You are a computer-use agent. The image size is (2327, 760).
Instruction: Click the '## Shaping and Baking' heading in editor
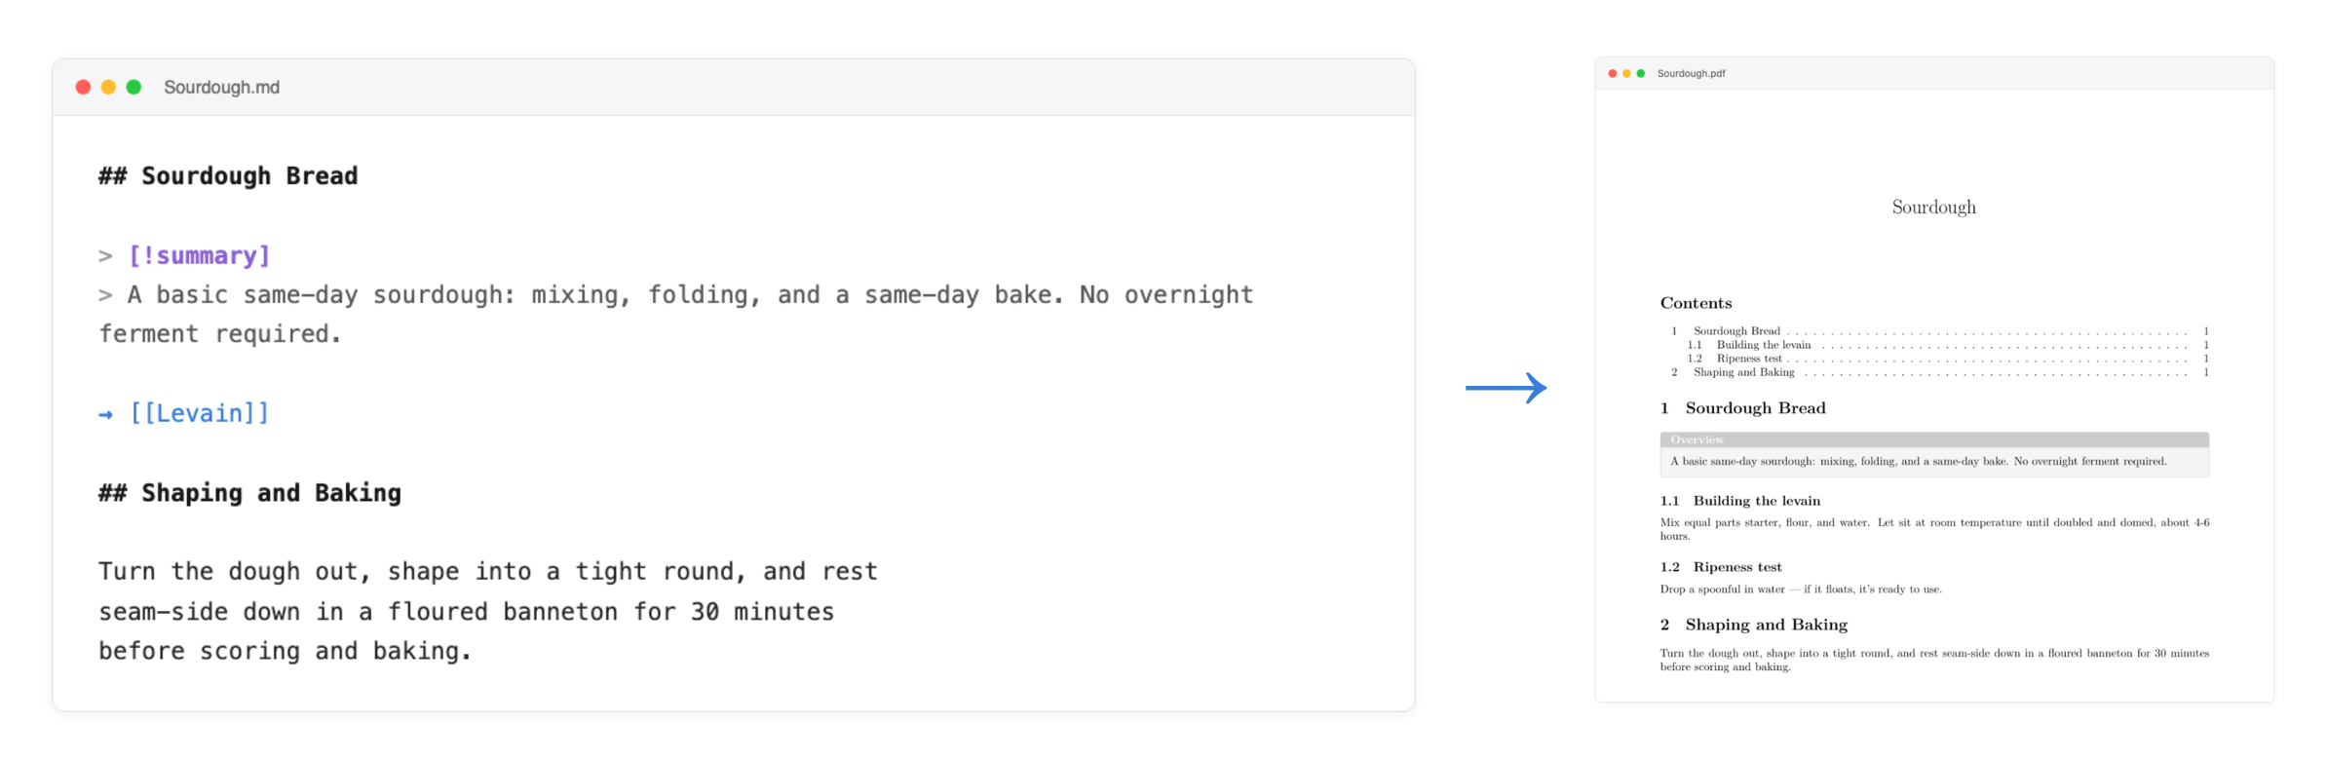pyautogui.click(x=249, y=493)
